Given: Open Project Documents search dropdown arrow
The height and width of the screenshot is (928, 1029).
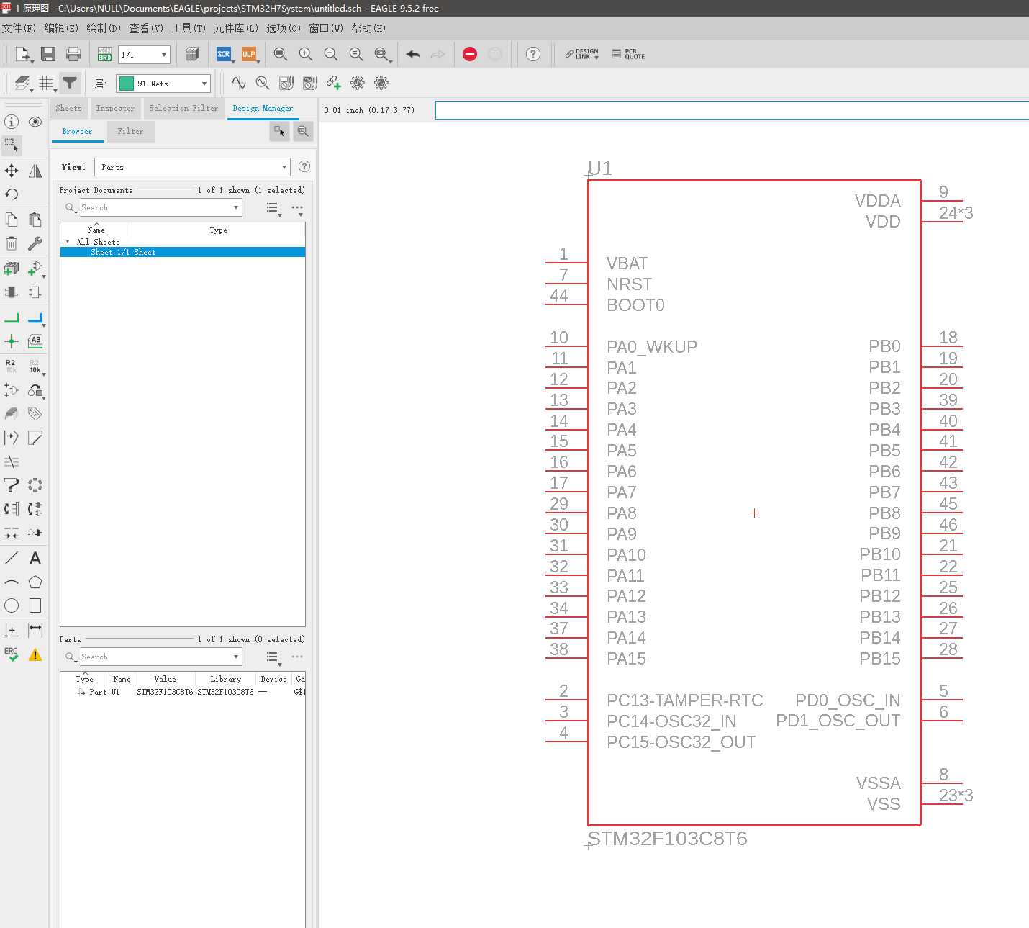Looking at the screenshot, I should pos(236,207).
